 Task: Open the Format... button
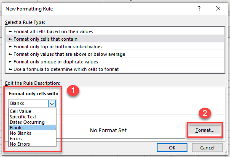coord(205,130)
